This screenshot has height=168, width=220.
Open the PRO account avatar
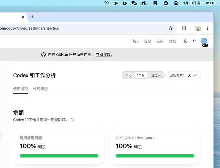tap(204, 42)
